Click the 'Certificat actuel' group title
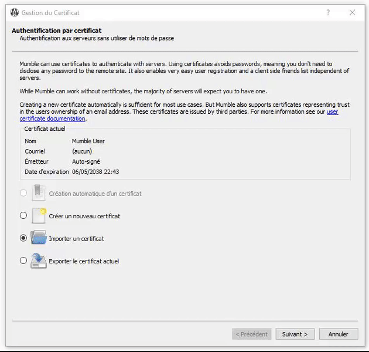Image resolution: width=369 pixels, height=352 pixels. point(45,128)
